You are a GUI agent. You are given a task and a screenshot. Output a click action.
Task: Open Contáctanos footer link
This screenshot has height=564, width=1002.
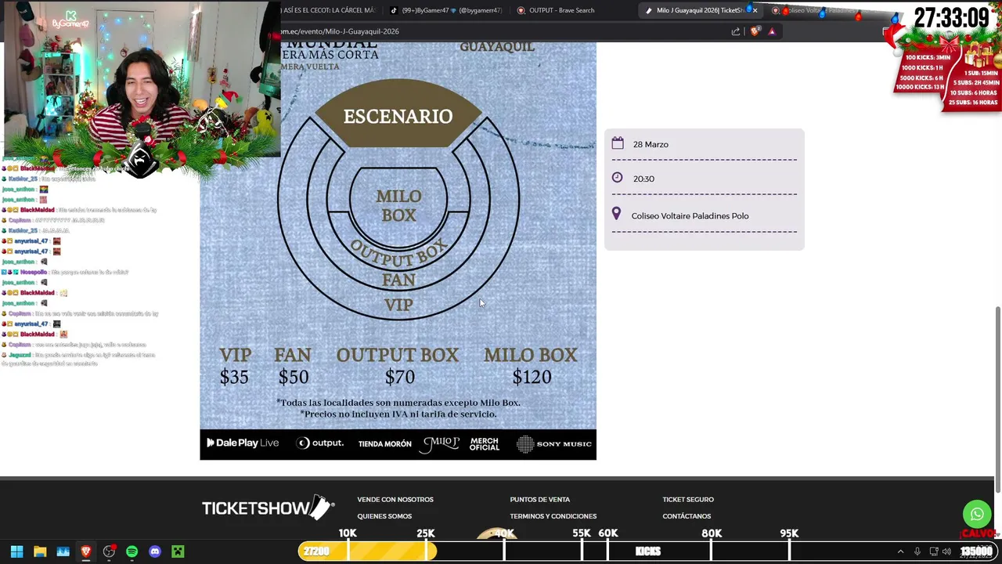point(687,516)
